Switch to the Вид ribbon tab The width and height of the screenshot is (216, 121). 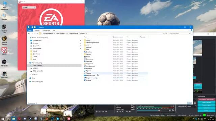(54, 30)
